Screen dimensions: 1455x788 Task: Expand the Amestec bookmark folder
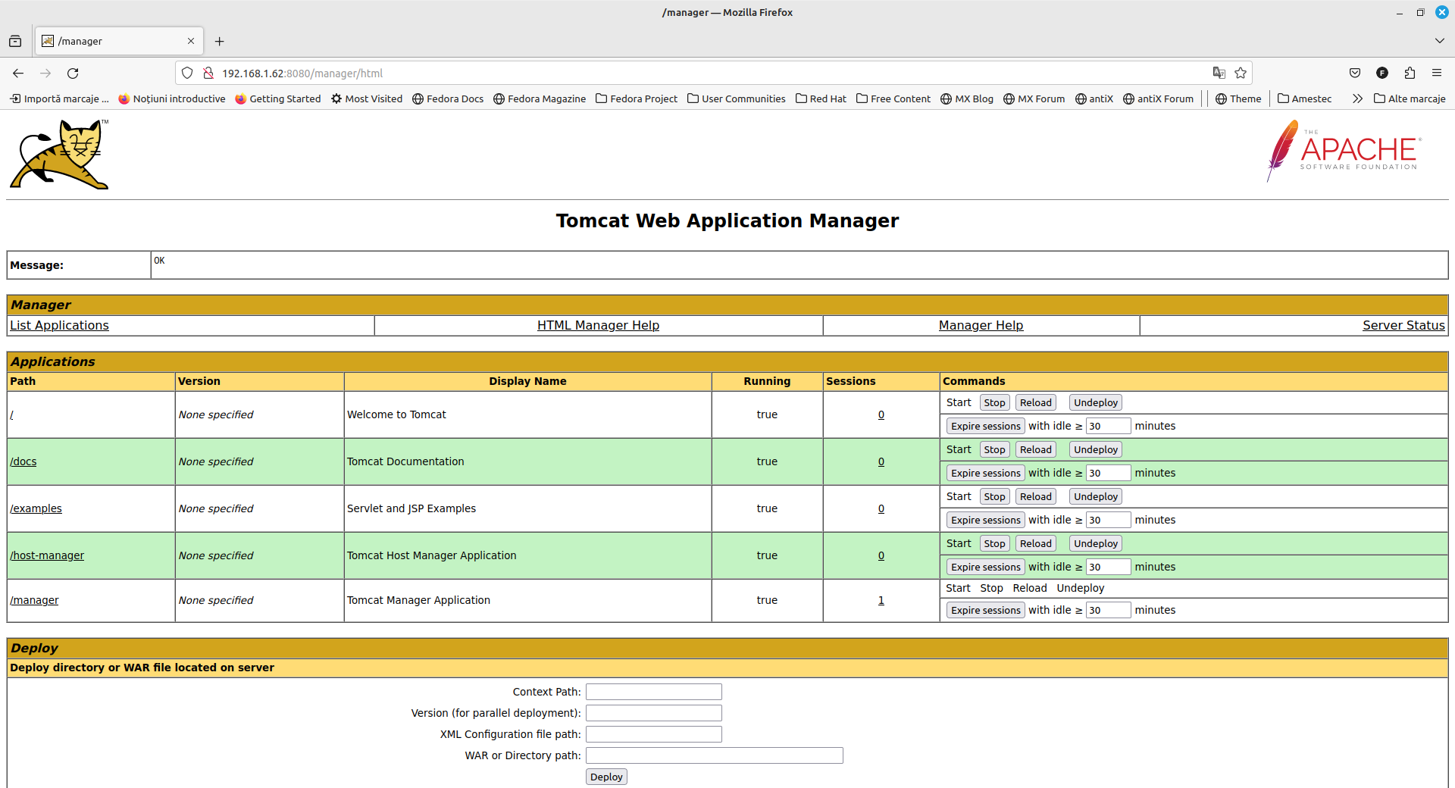[x=1304, y=98]
